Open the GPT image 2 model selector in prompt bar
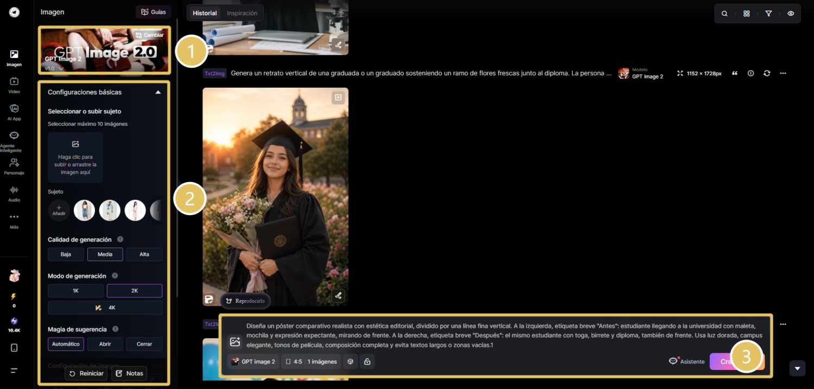 253,361
